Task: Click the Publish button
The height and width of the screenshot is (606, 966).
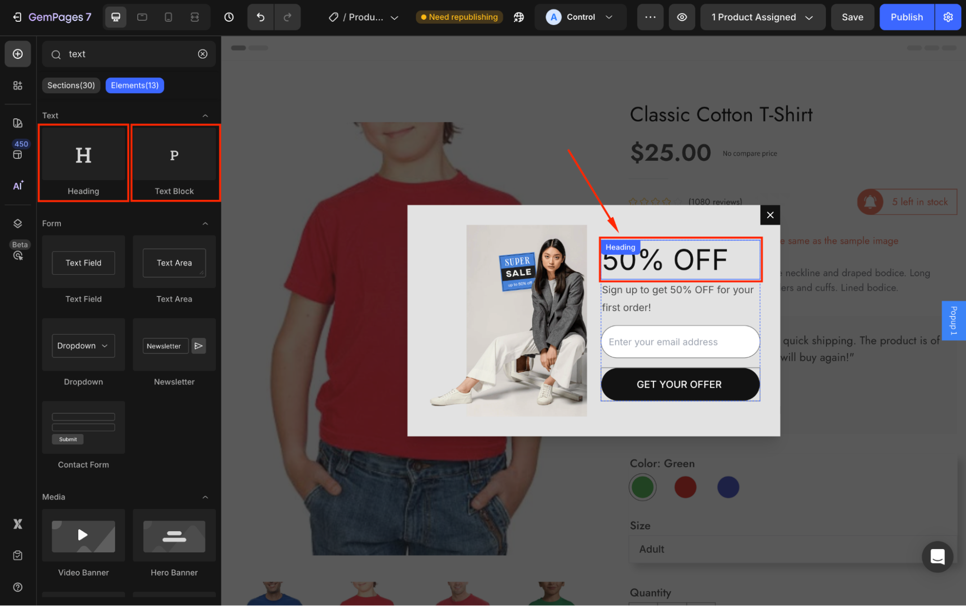Action: click(x=906, y=17)
